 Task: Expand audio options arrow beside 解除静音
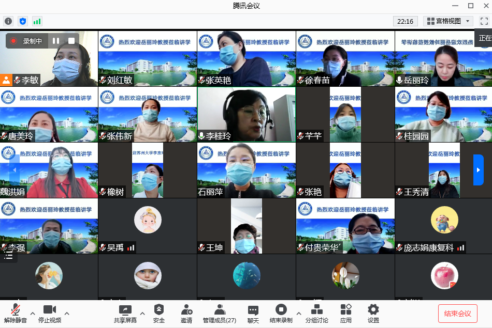33,313
